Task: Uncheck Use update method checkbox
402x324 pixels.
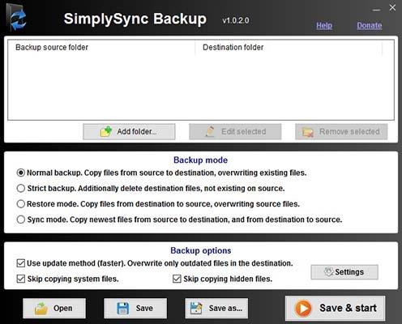Action: click(21, 263)
